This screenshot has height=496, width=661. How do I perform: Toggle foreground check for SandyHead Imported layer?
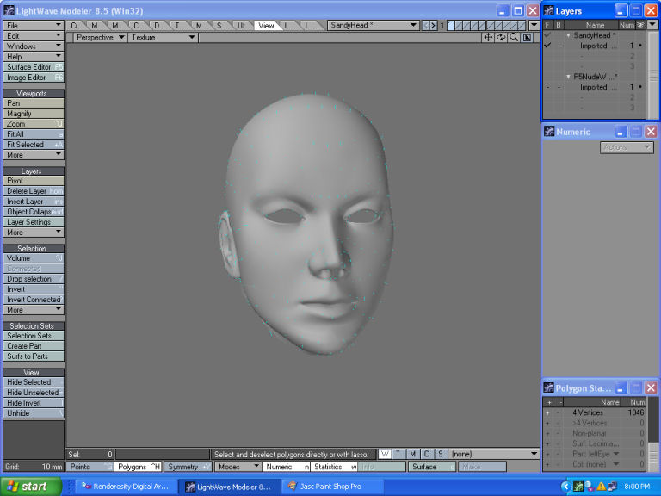[x=547, y=46]
